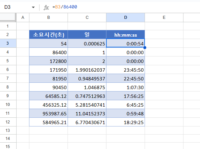Select cell with value 953987.65
Viewport: 200px width, 149px height.
[x=48, y=113]
